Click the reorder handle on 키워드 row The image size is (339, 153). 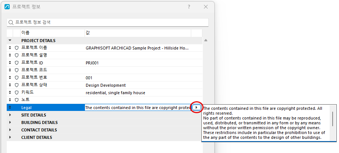coord(10,93)
